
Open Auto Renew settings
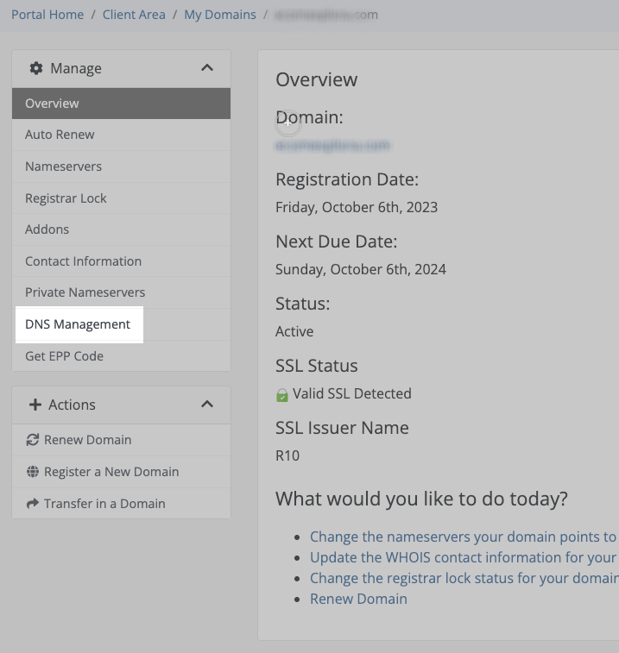(x=122, y=135)
